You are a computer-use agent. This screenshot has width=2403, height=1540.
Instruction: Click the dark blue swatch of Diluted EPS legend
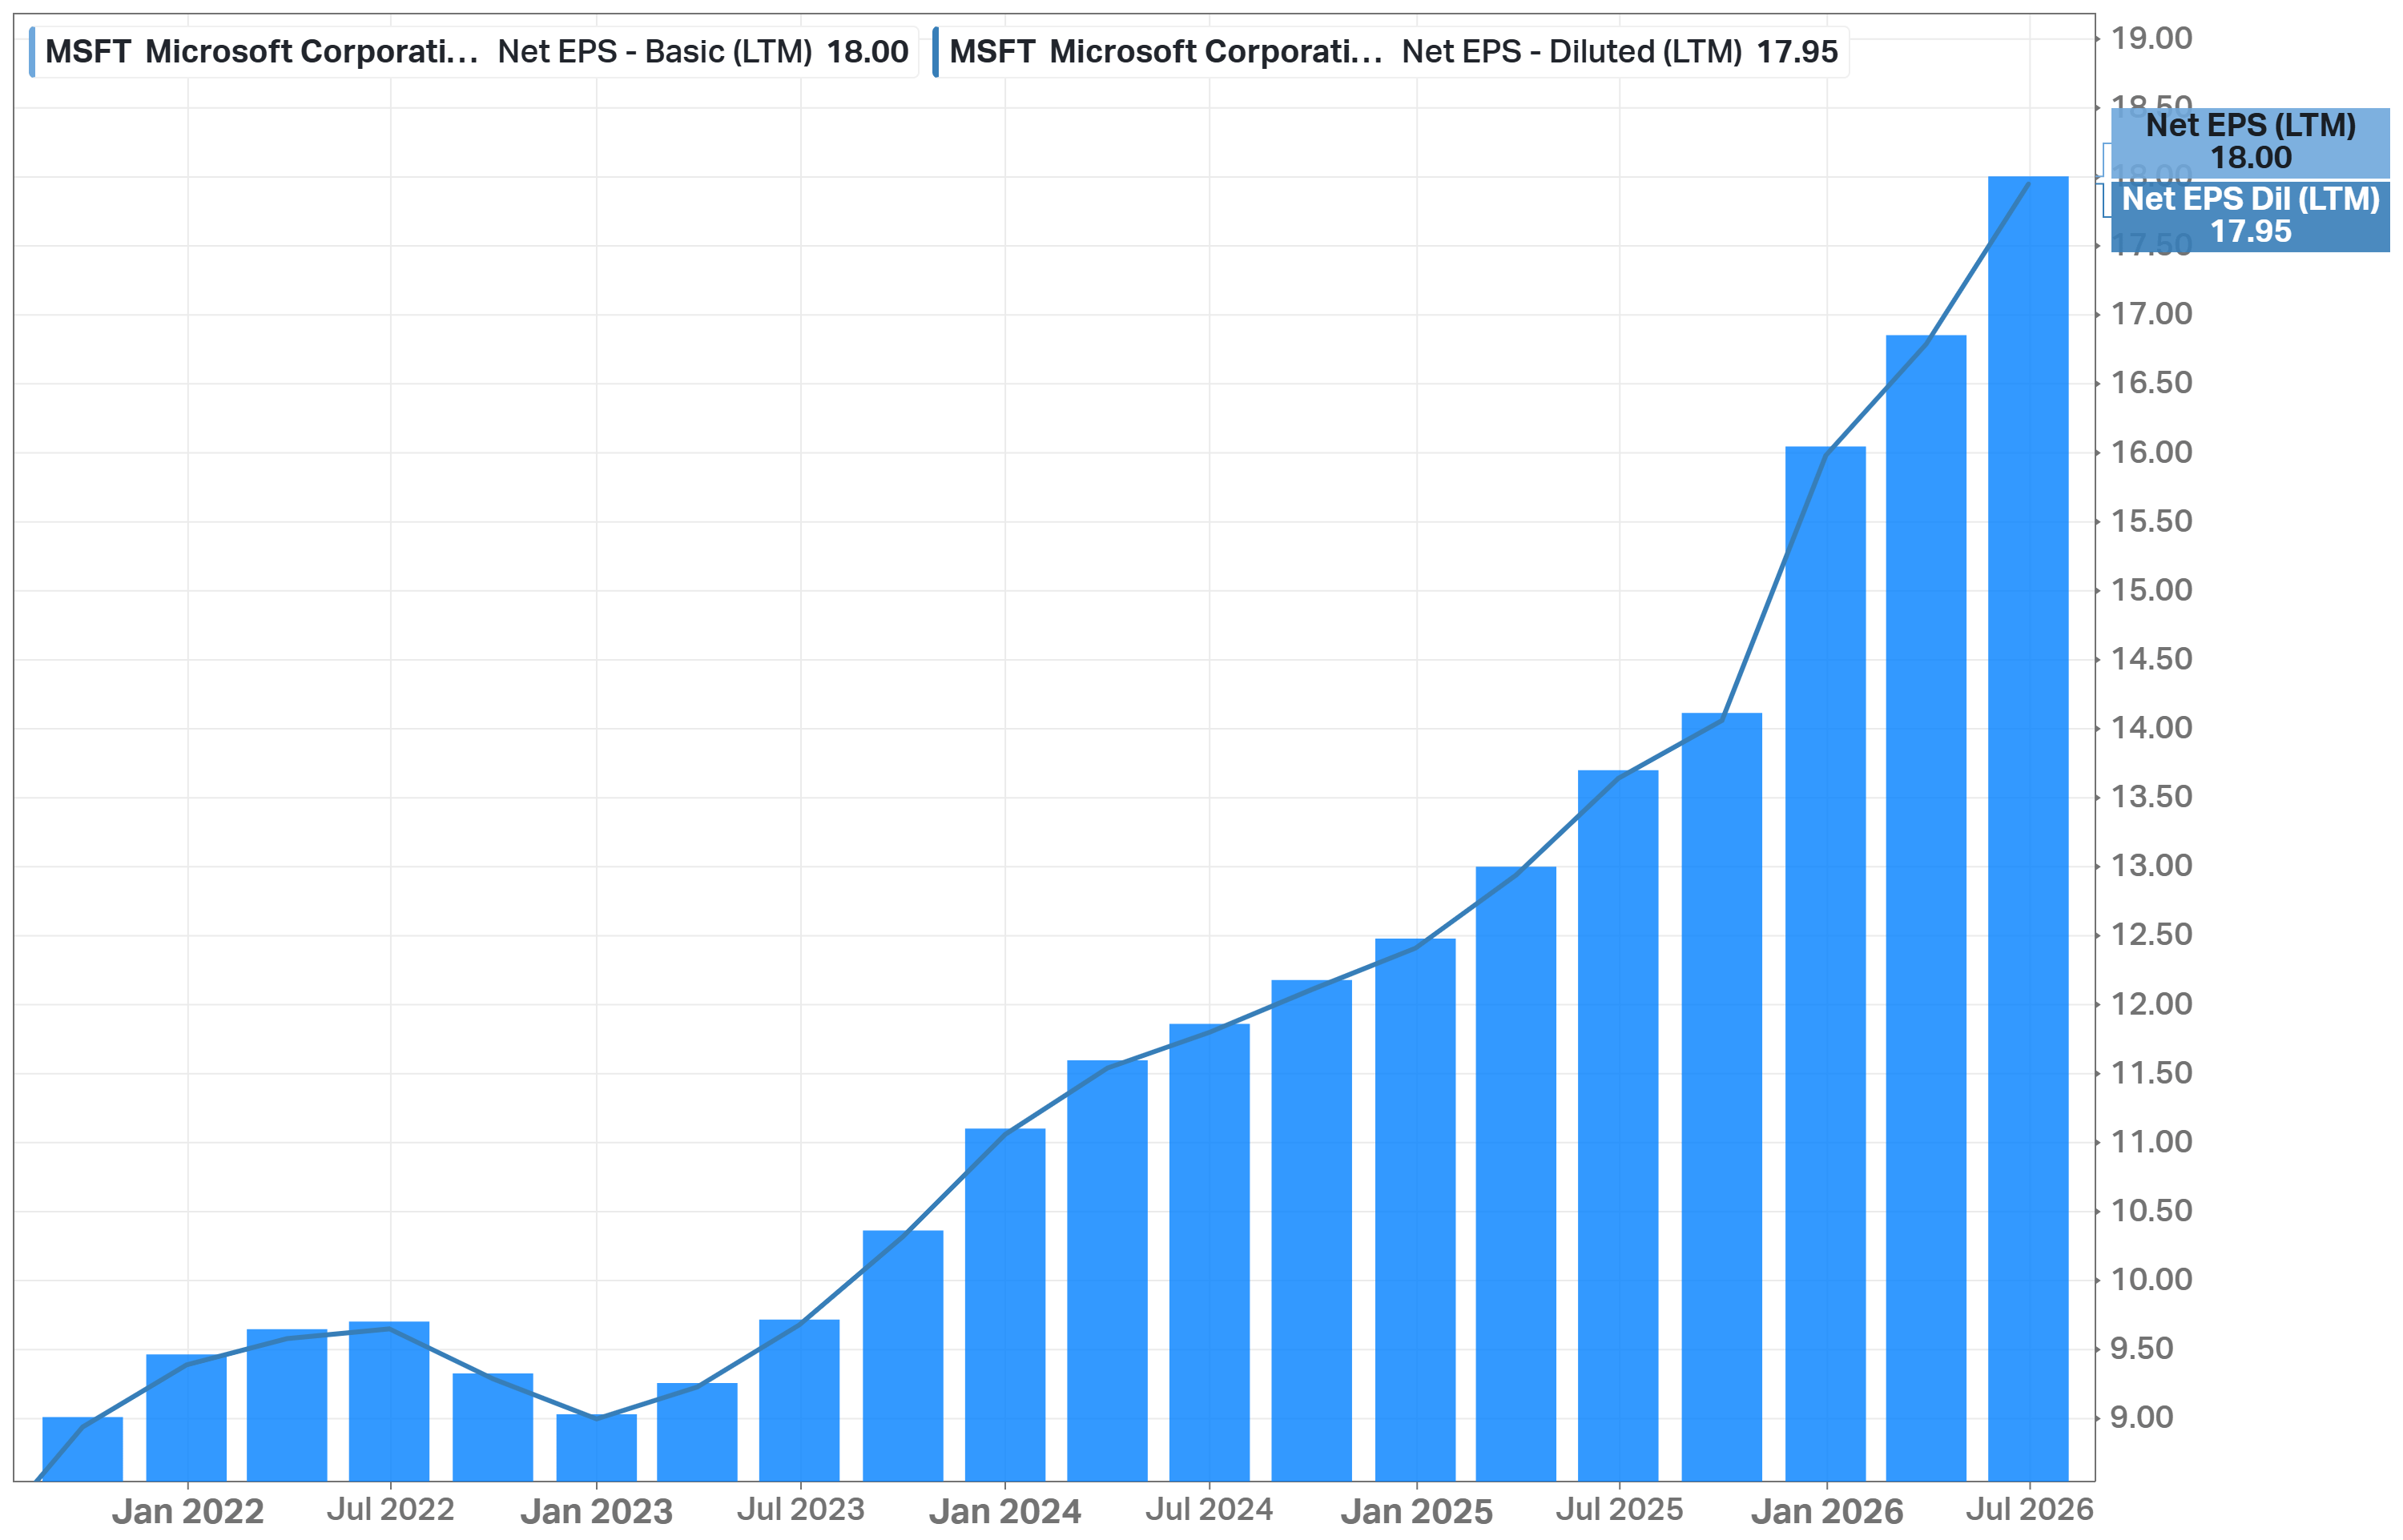click(x=936, y=52)
